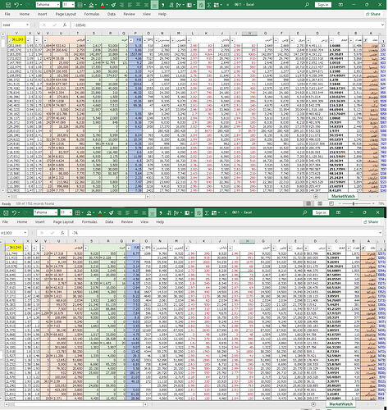388x410 pixels.
Task: Click the Share button in the H1303 window
Action: point(371,222)
